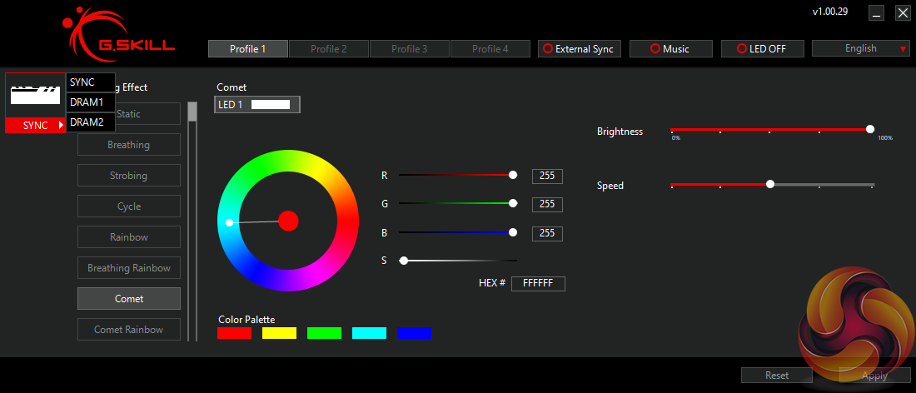Switch to Profile 2 tab
This screenshot has height=393, width=916.
click(x=328, y=49)
